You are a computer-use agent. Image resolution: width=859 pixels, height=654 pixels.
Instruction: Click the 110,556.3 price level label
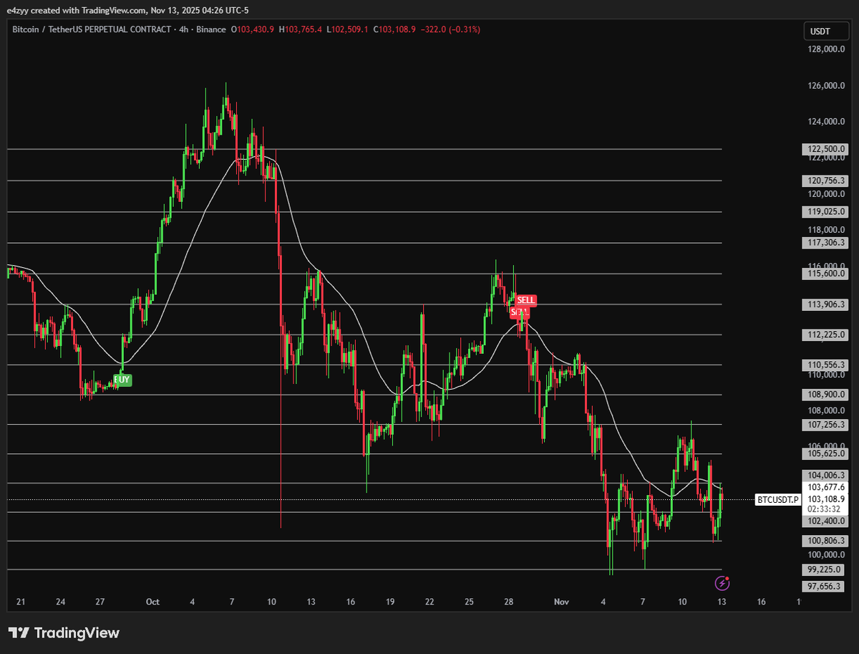click(825, 365)
